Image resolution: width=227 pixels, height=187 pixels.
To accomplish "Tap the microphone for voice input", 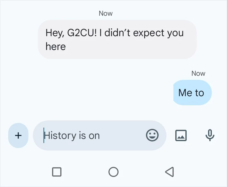I will tap(209, 135).
